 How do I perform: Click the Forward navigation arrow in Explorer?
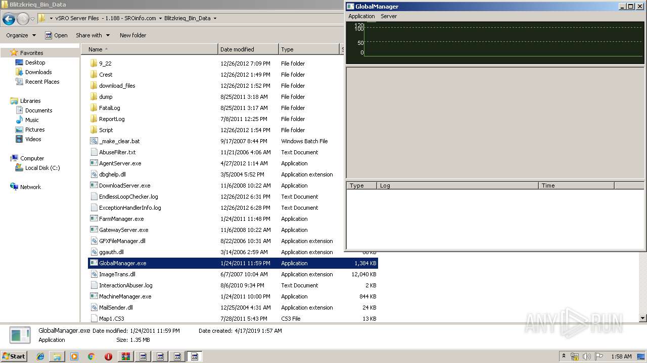pos(23,19)
